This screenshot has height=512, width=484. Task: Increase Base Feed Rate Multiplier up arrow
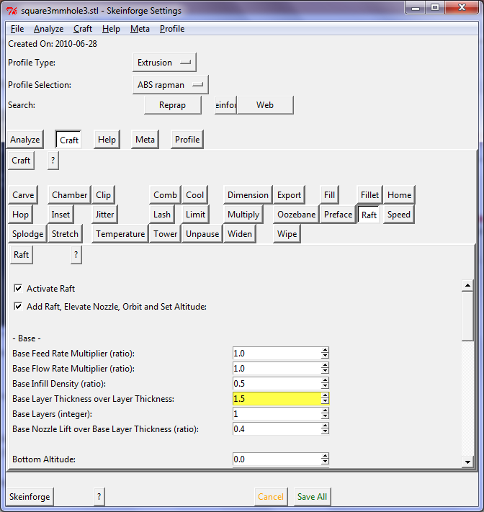325,350
